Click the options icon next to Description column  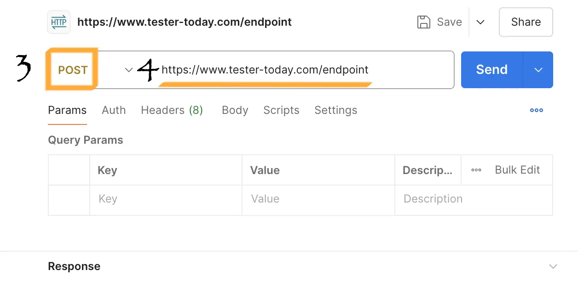475,170
